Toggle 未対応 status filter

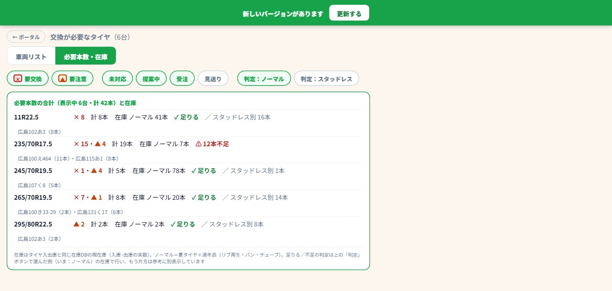coord(117,78)
